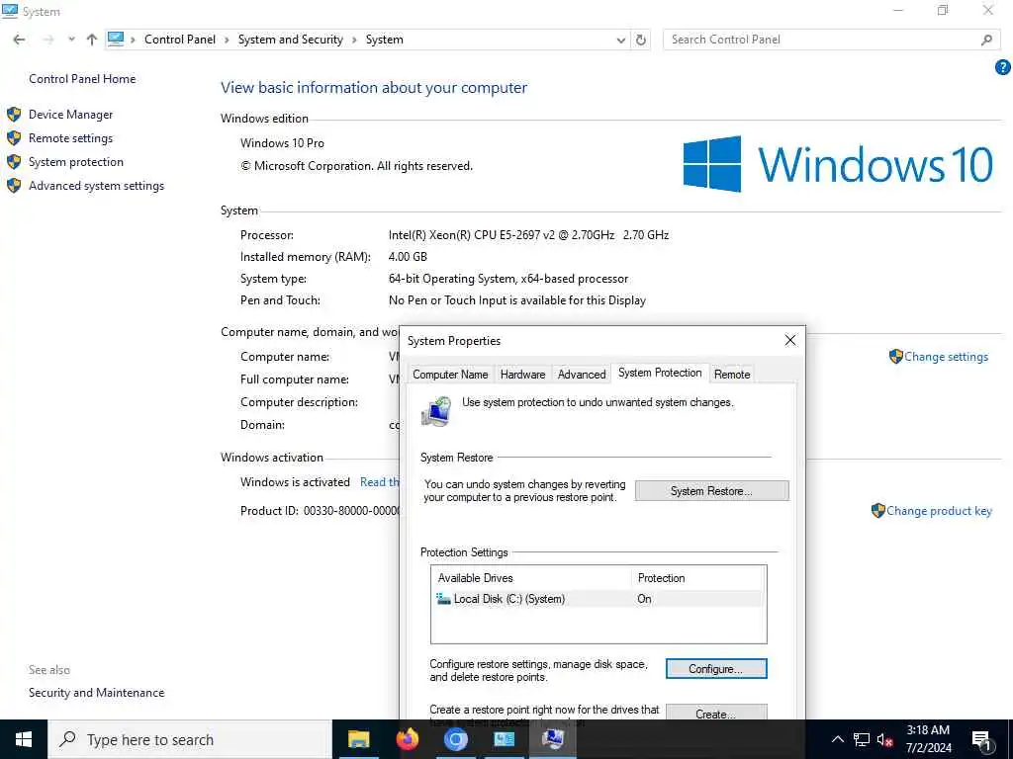
Task: Click the On protection status value
Action: 644,599
